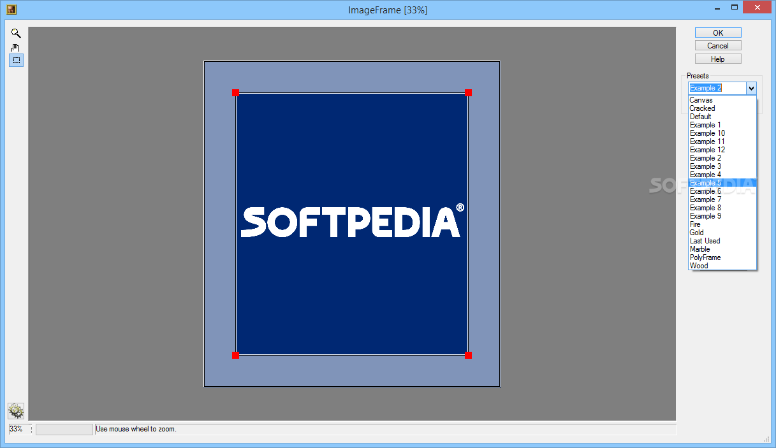Select the rectangular selection tool
This screenshot has width=776, height=448.
tap(16, 61)
